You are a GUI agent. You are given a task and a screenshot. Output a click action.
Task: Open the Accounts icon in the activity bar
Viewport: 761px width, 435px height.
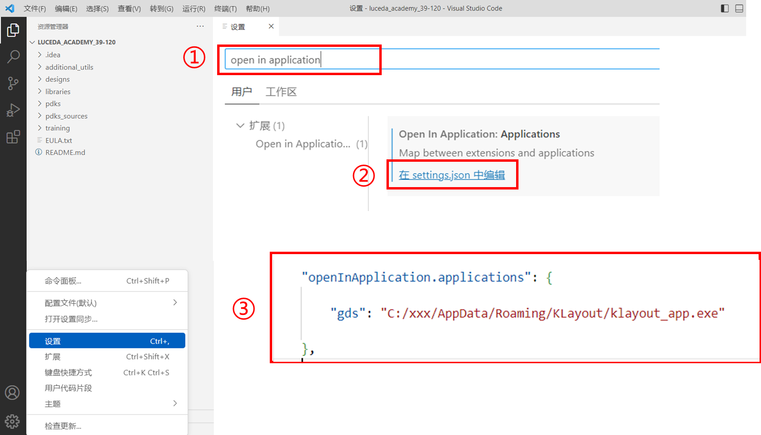12,393
